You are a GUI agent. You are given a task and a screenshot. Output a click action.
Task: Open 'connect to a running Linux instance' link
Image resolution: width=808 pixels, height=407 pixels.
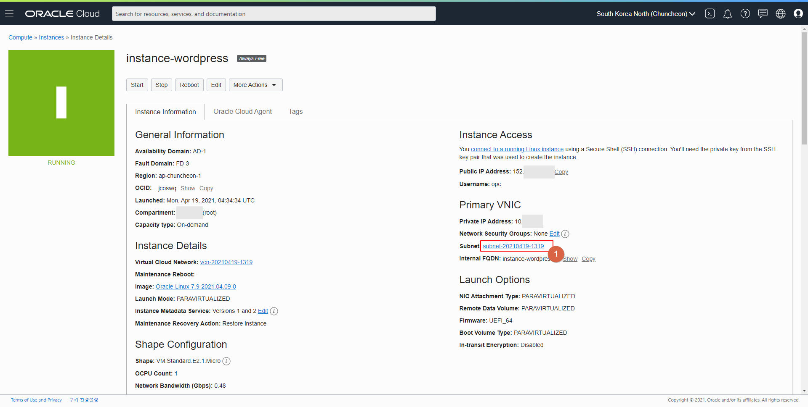click(x=517, y=149)
